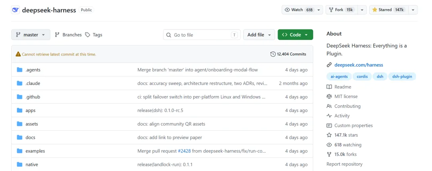Open commit 'Merge branch master into agent/onboarding-modal-flow'
432x171 pixels.
(x=198, y=70)
